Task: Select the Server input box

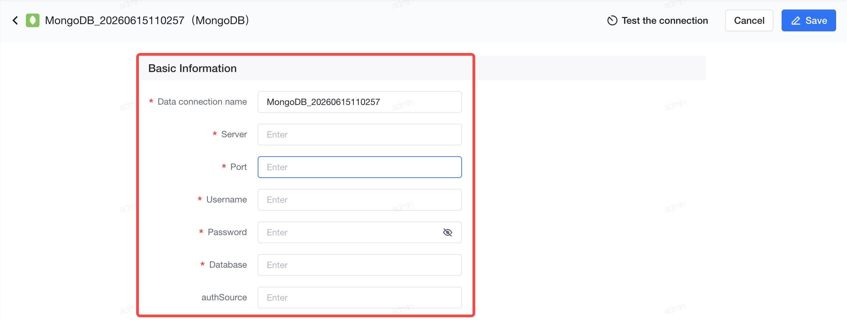Action: [359, 135]
